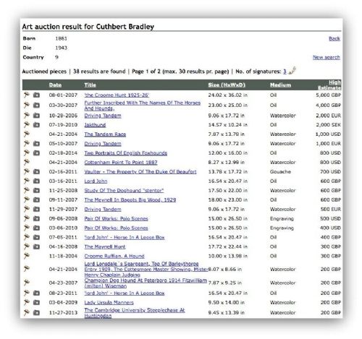Click camera icon for The Meynell Hunt row
The width and height of the screenshot is (362, 339).
pos(36,246)
